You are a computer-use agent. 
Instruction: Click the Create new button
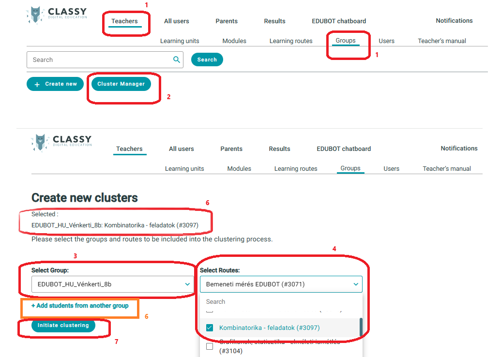[55, 84]
